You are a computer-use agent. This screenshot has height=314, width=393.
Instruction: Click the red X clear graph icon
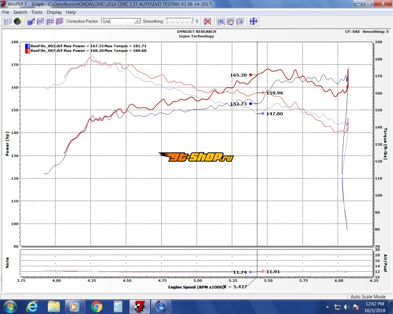pos(208,21)
